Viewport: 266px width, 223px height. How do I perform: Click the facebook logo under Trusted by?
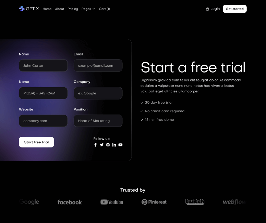pos(70,202)
